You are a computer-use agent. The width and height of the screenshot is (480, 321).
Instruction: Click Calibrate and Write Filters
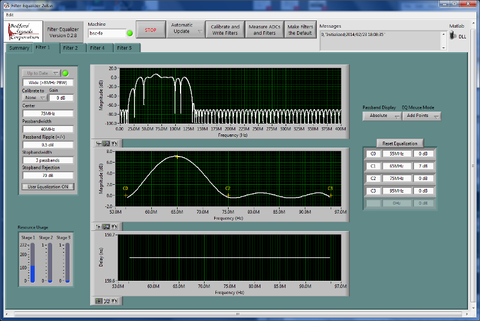tap(225, 29)
